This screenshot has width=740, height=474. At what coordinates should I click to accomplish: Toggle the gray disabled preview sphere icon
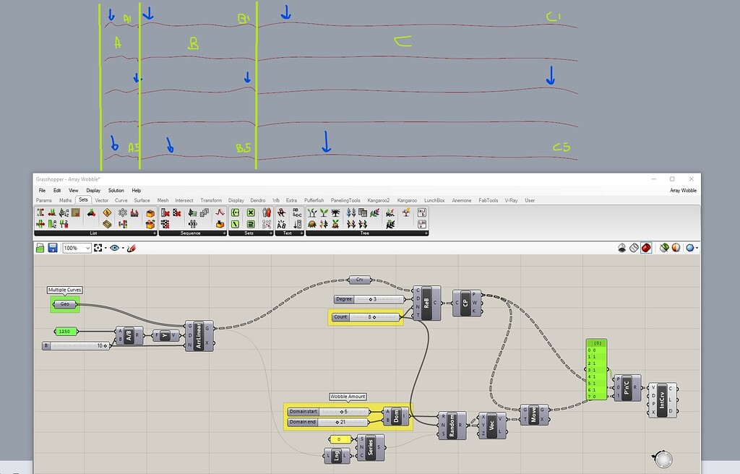[622, 247]
